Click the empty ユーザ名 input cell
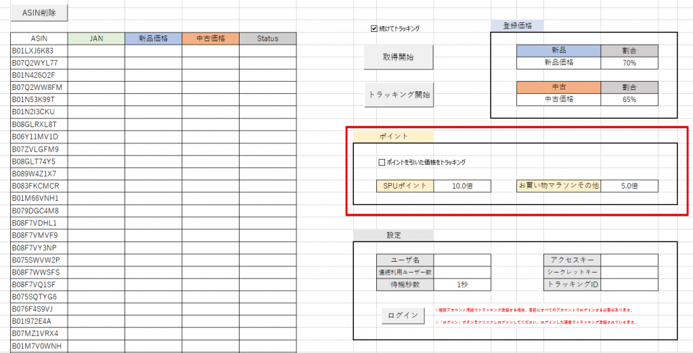 click(463, 260)
